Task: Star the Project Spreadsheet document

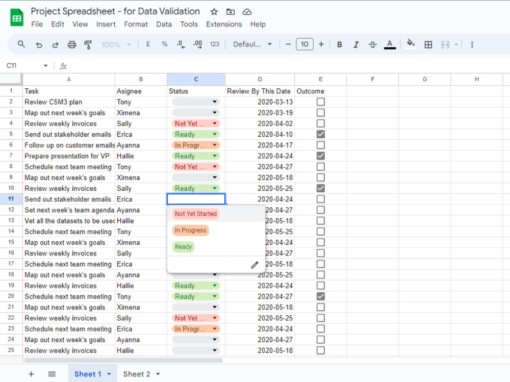Action: pyautogui.click(x=214, y=11)
